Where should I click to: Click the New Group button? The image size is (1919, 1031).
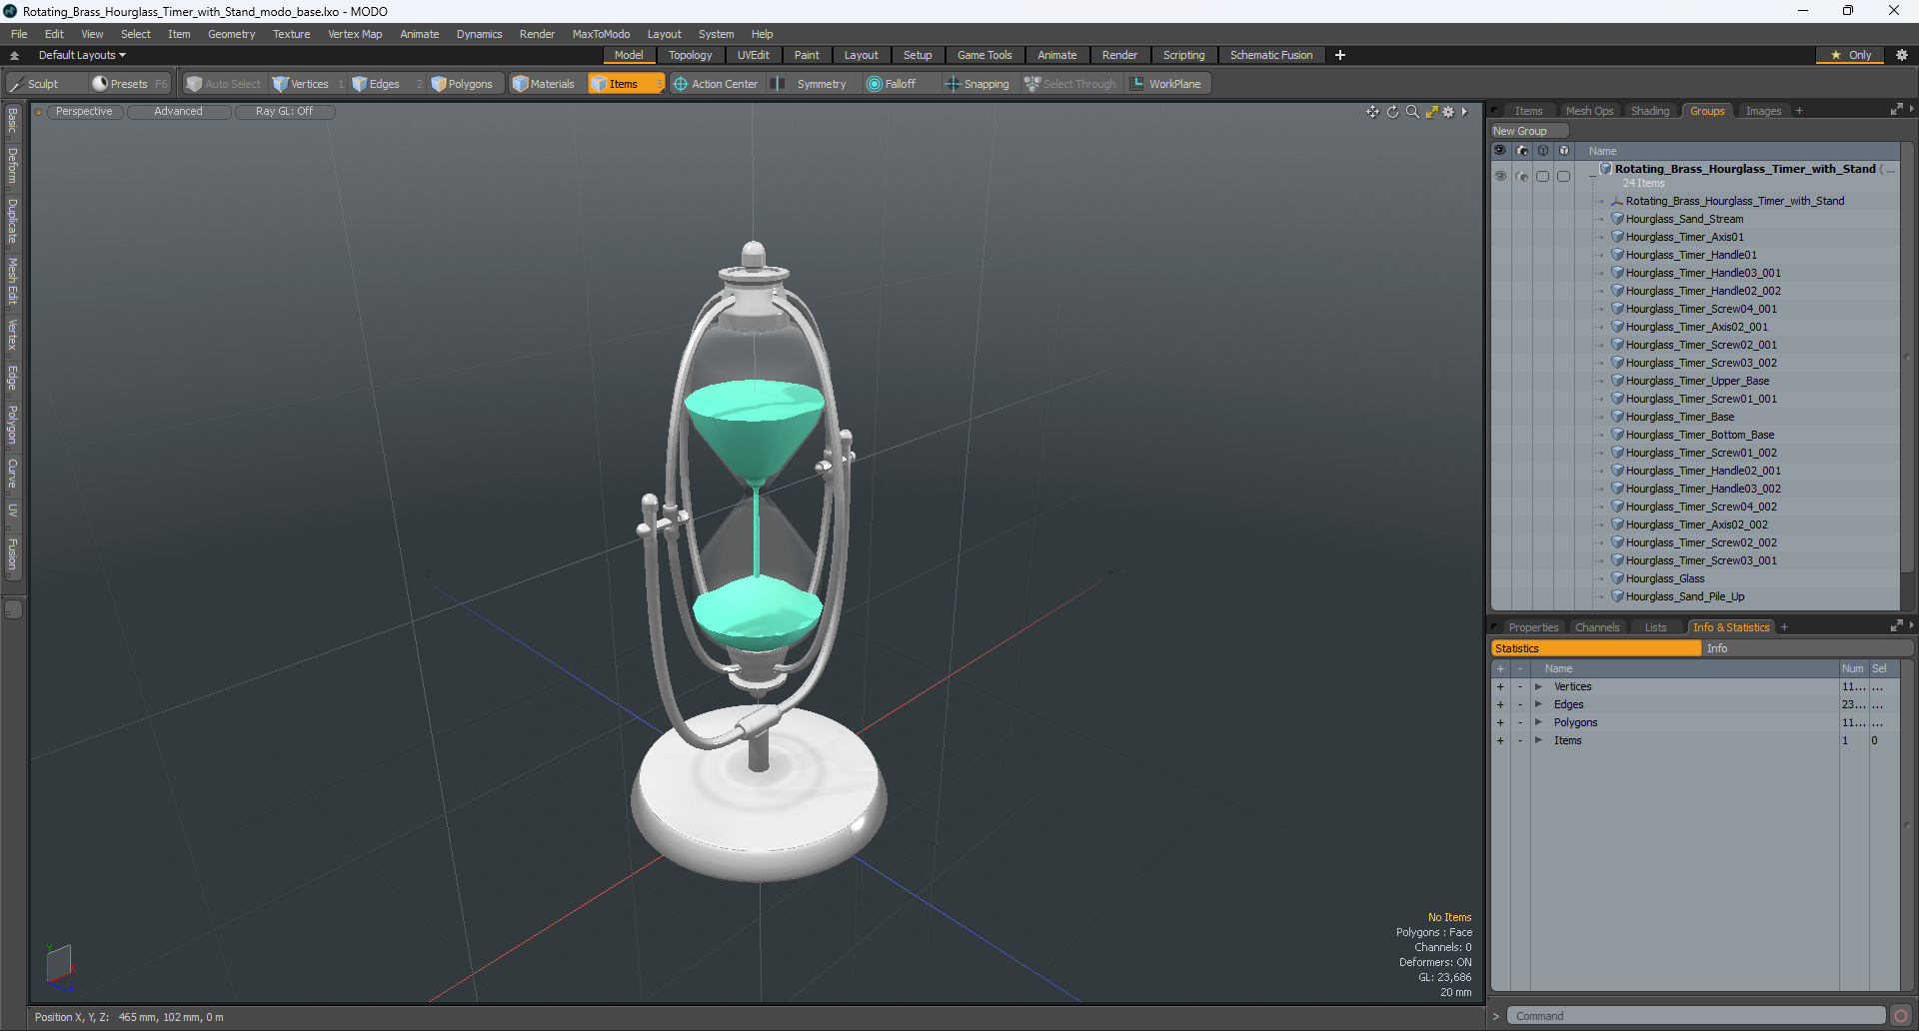click(x=1529, y=131)
